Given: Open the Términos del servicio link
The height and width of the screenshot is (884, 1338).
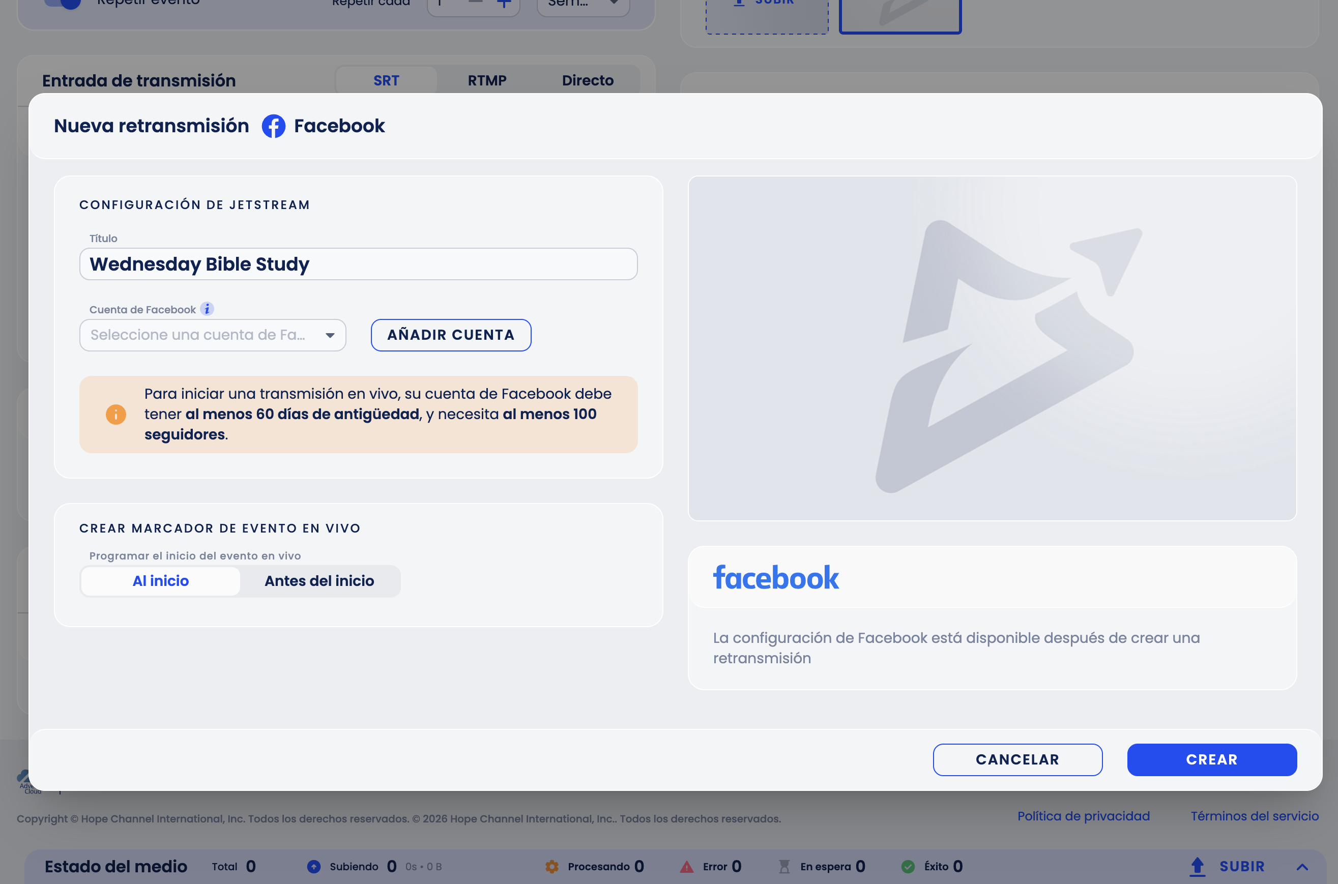Looking at the screenshot, I should (1255, 816).
